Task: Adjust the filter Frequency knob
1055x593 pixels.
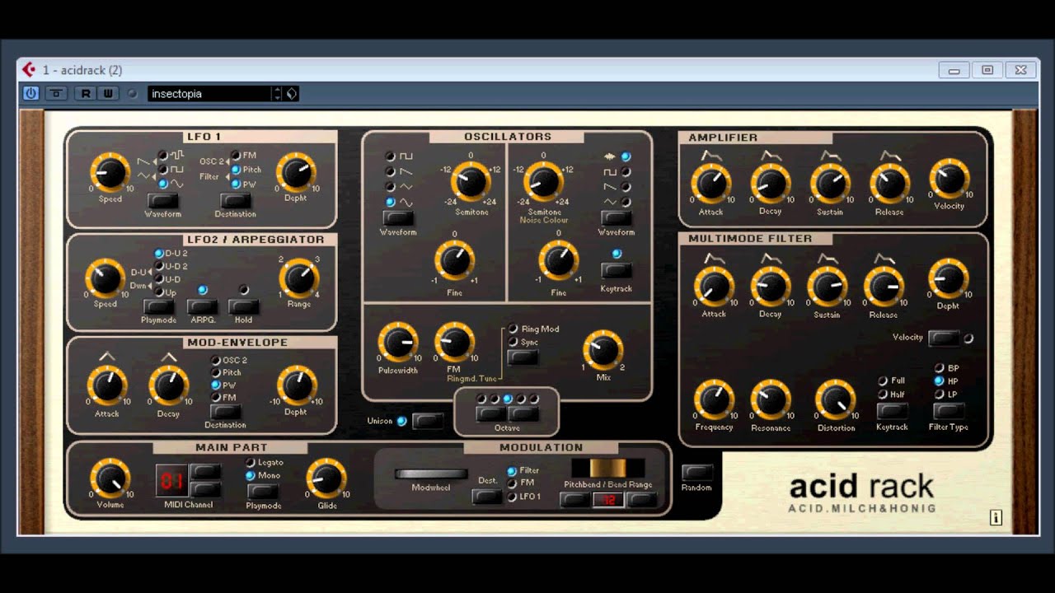Action: point(714,400)
